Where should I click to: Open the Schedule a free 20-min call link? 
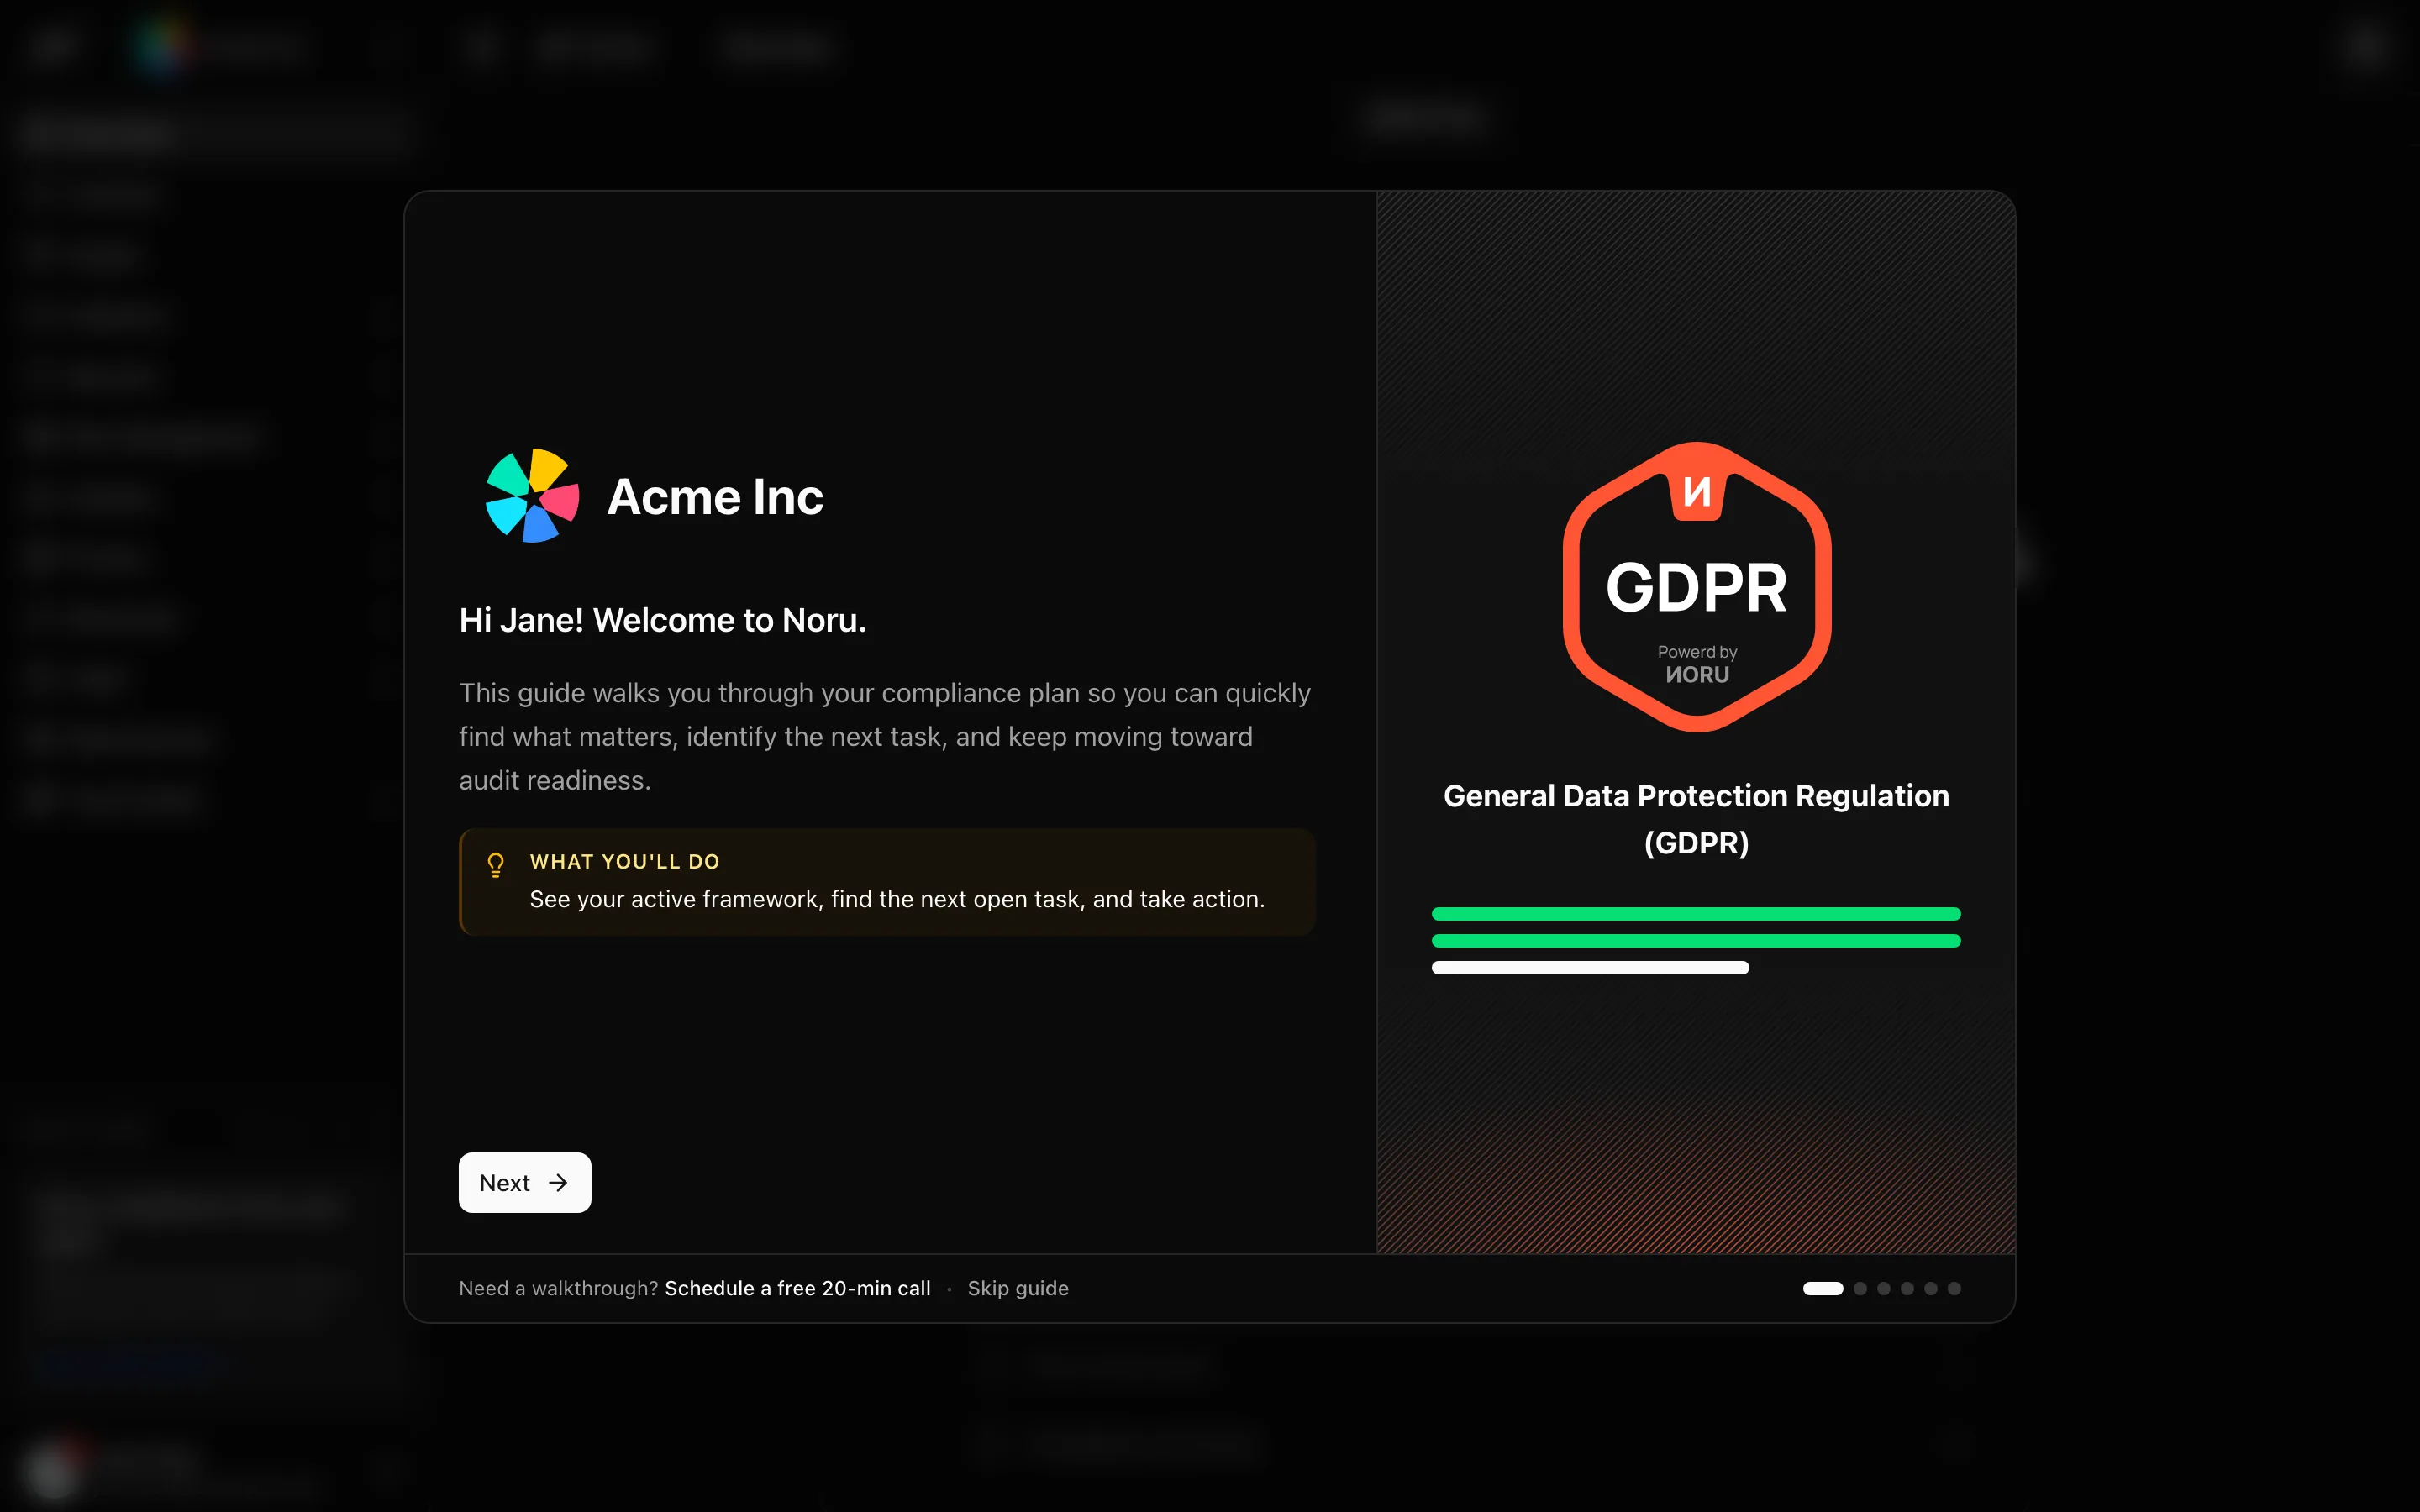[797, 1288]
